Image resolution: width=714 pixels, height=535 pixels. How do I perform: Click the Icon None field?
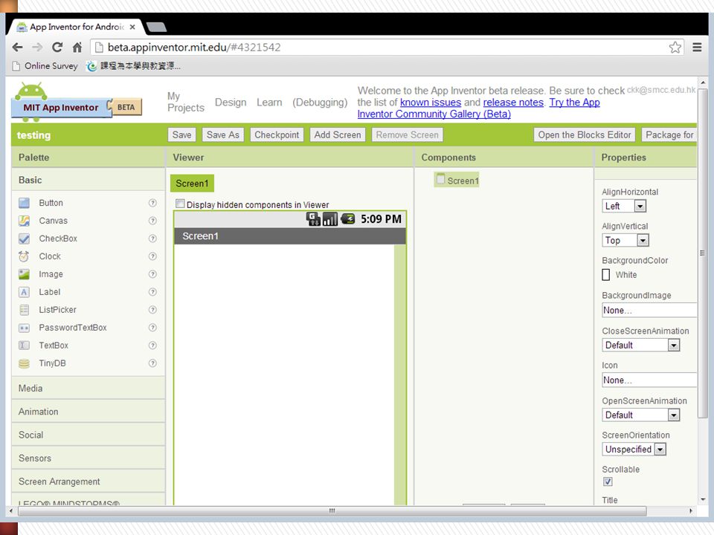[x=649, y=380]
